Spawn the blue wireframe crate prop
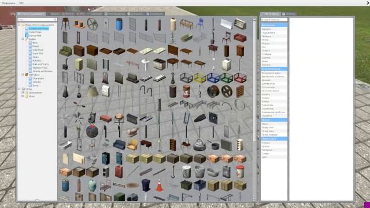Screen dimensions: 370x208 pyautogui.click(x=213, y=78)
